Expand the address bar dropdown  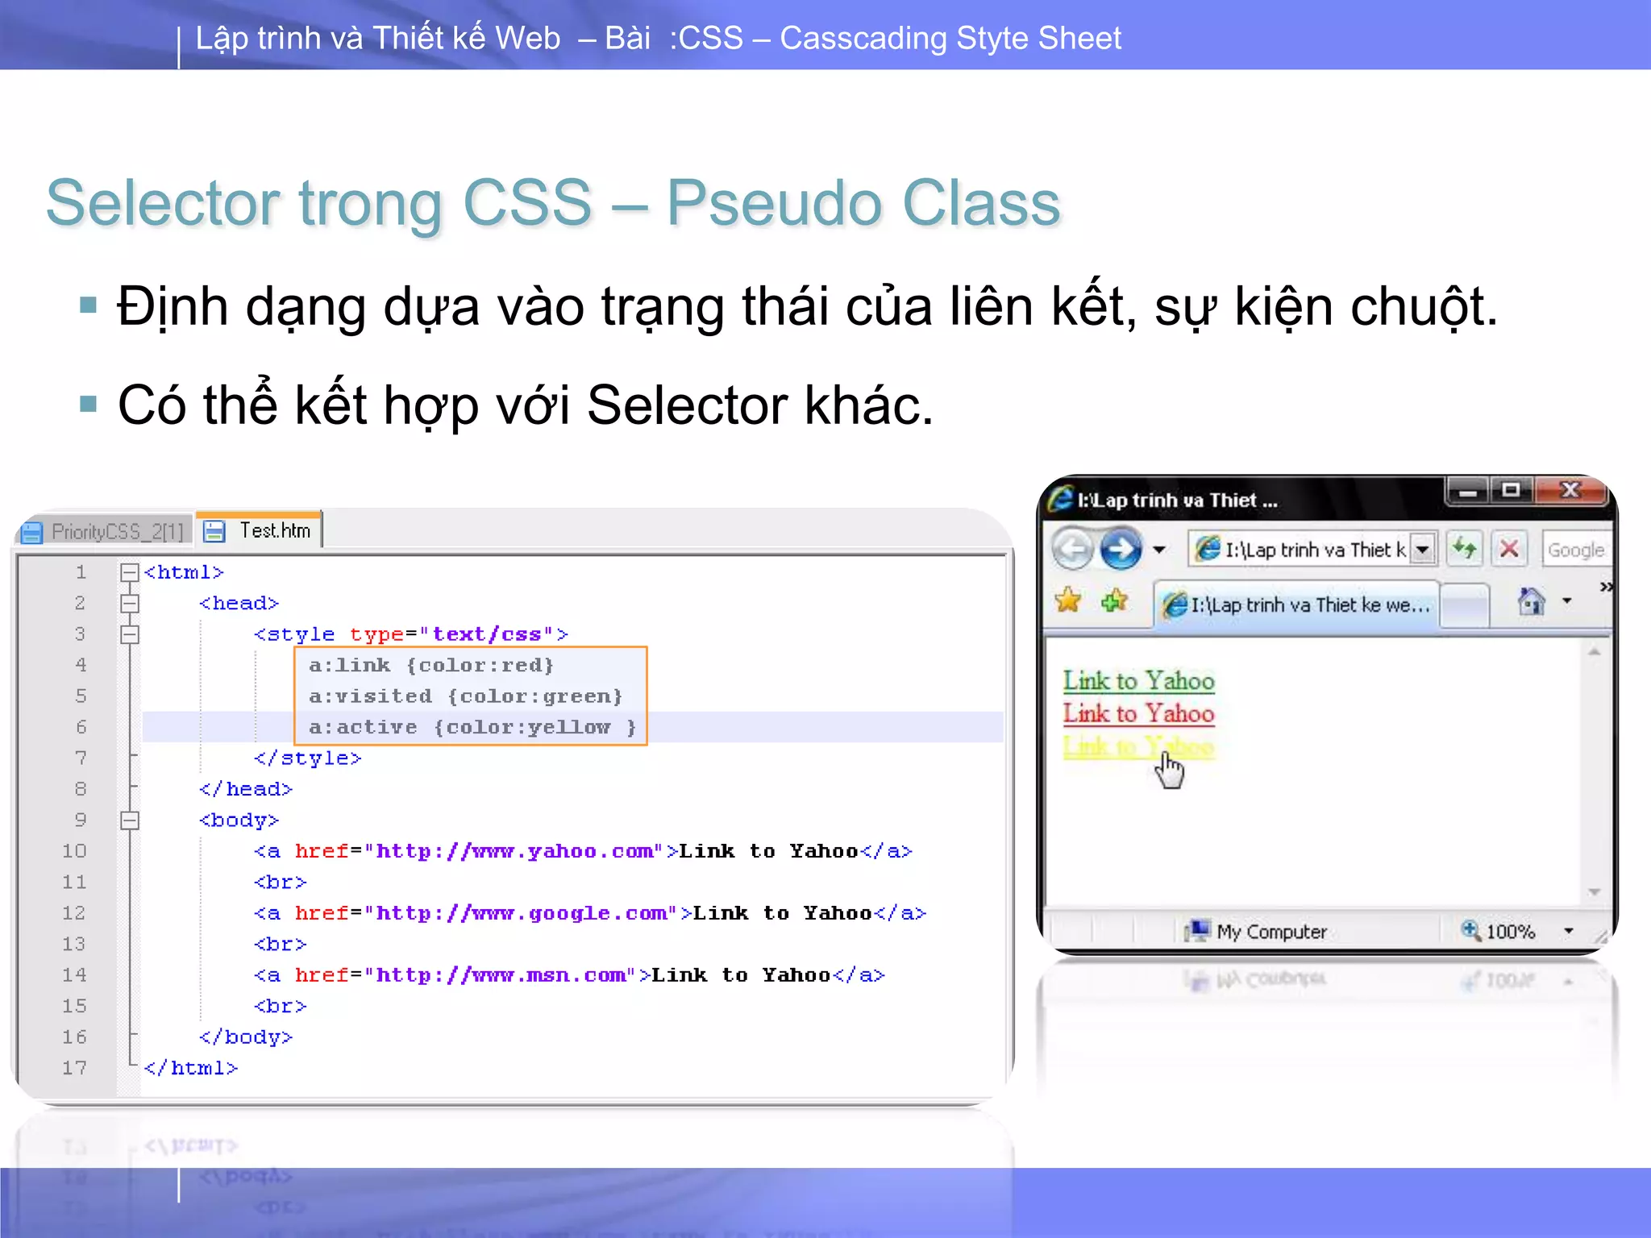(x=1424, y=550)
